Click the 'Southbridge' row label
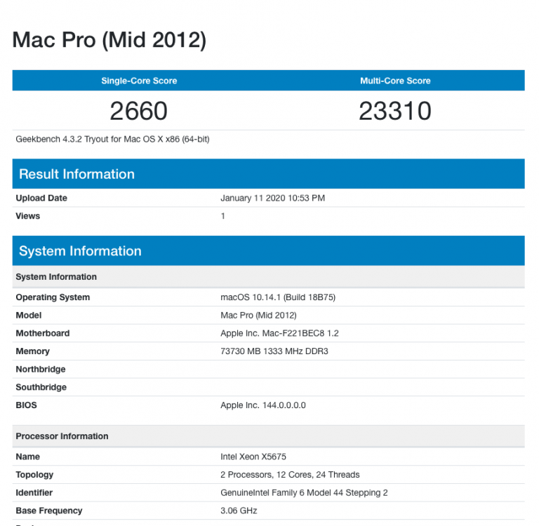The width and height of the screenshot is (539, 526). click(41, 387)
